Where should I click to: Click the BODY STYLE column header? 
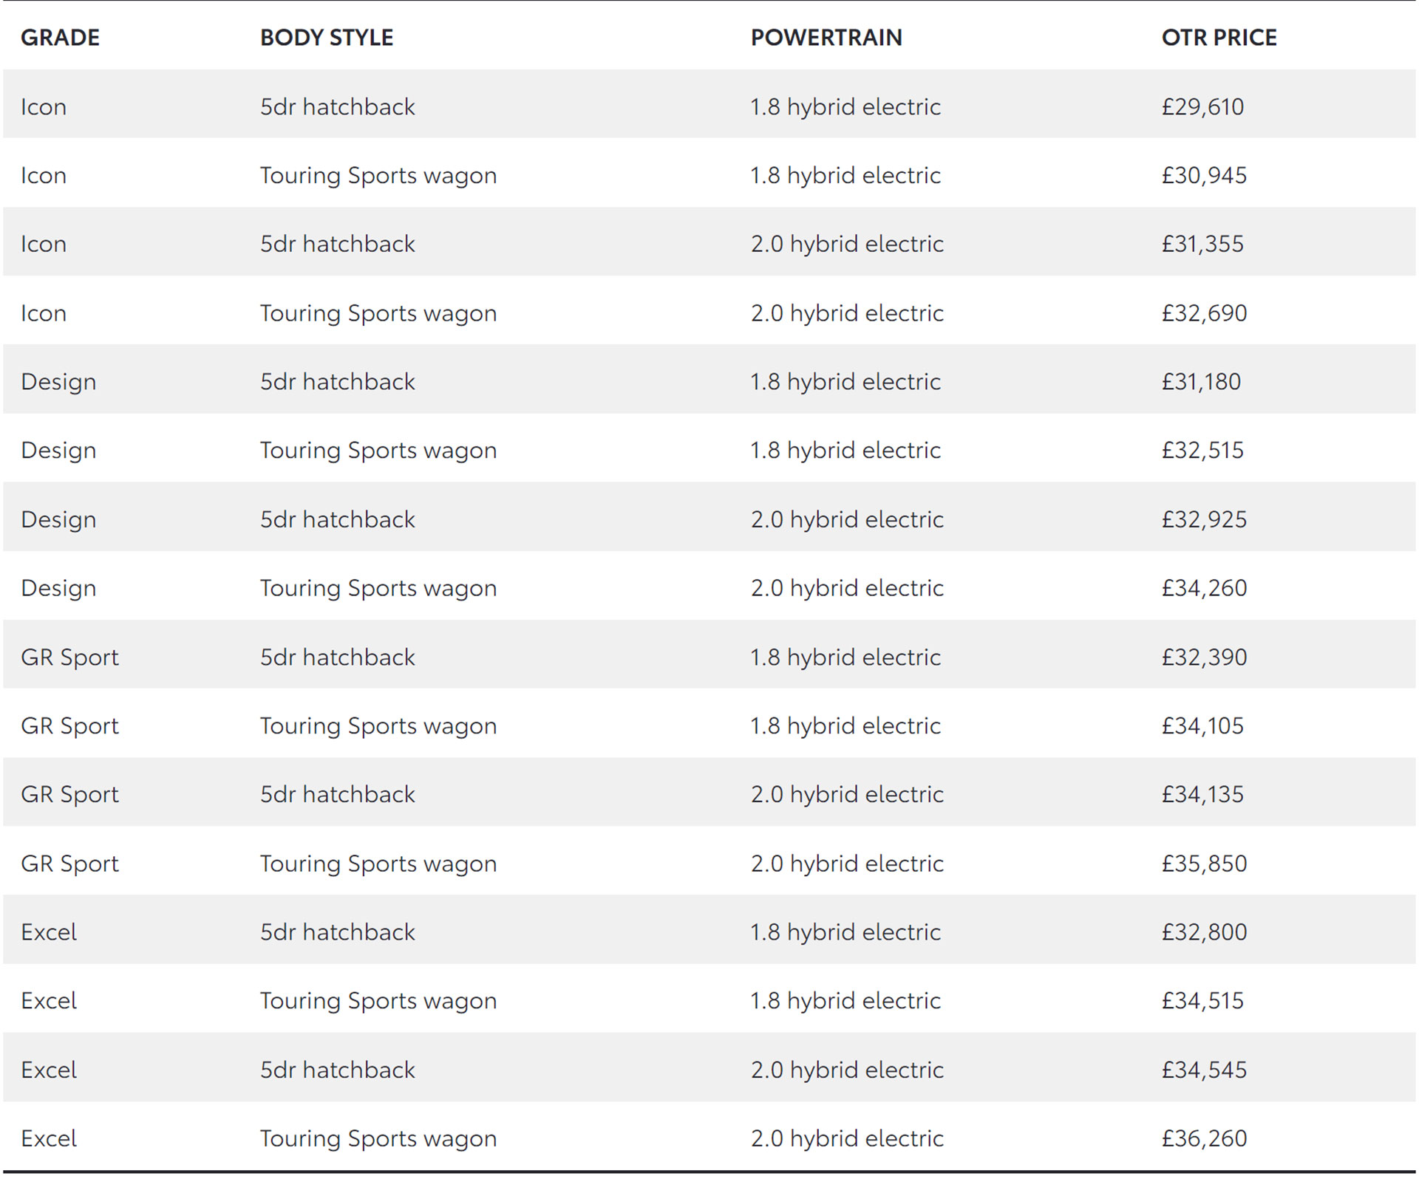coord(326,38)
